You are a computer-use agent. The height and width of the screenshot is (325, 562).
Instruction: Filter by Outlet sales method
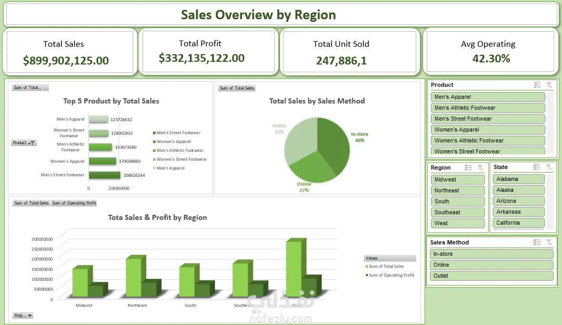click(x=491, y=276)
